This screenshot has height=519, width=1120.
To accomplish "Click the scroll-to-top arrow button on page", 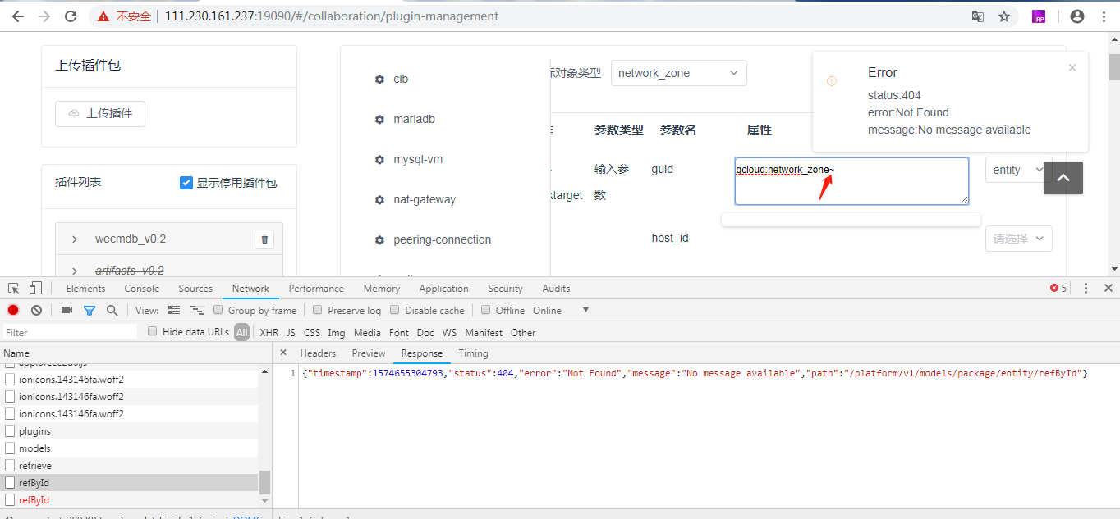I will pos(1063,177).
